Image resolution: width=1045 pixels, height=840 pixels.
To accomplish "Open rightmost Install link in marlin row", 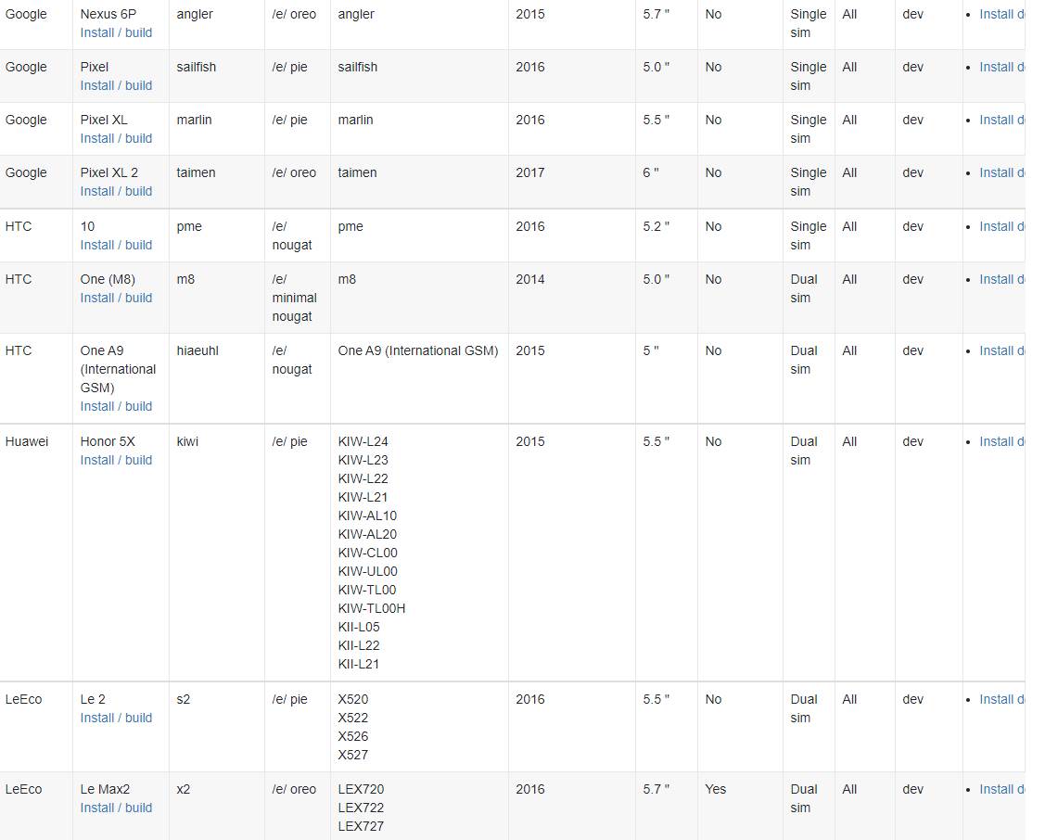I will tap(1001, 120).
